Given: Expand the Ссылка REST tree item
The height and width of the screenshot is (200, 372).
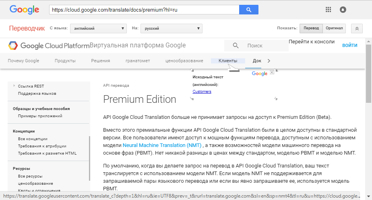Looking at the screenshot, I should point(14,86).
